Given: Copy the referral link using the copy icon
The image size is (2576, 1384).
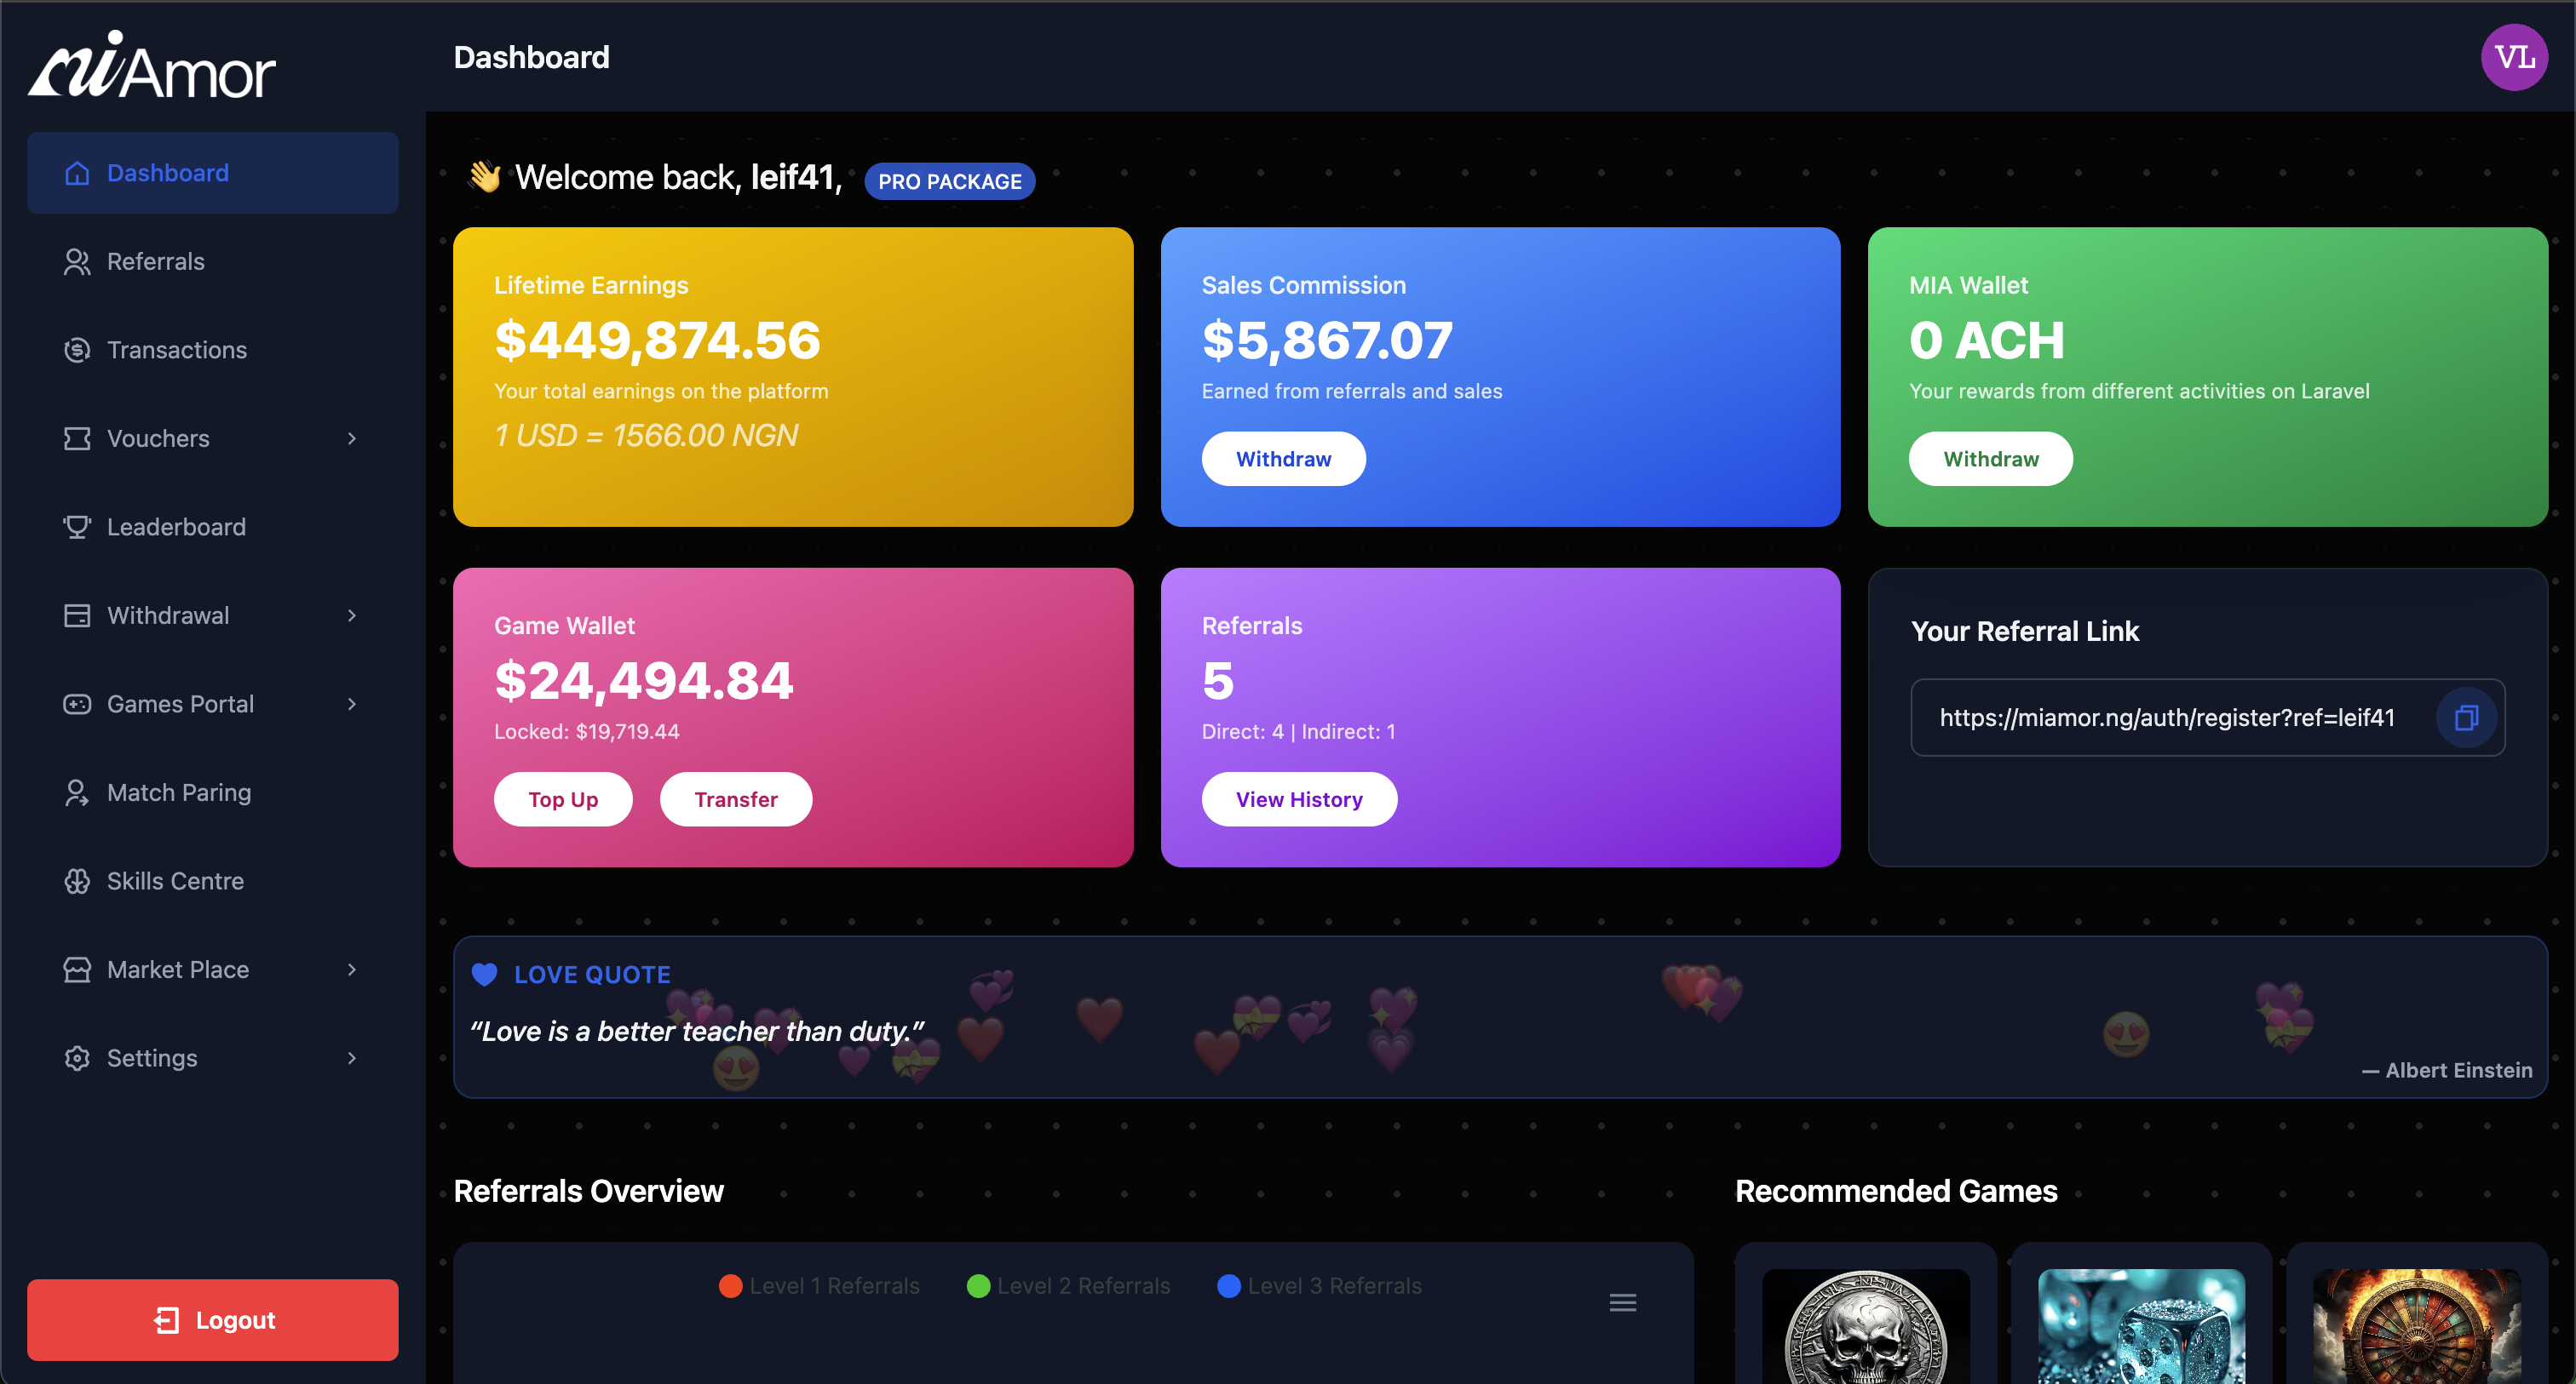Looking at the screenshot, I should click(x=2466, y=718).
